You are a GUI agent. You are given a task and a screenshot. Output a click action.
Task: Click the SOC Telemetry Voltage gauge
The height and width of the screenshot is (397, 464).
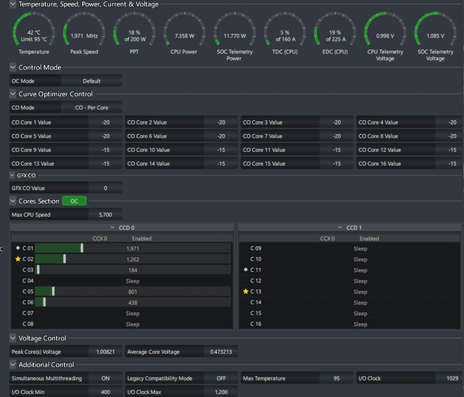tap(435, 36)
